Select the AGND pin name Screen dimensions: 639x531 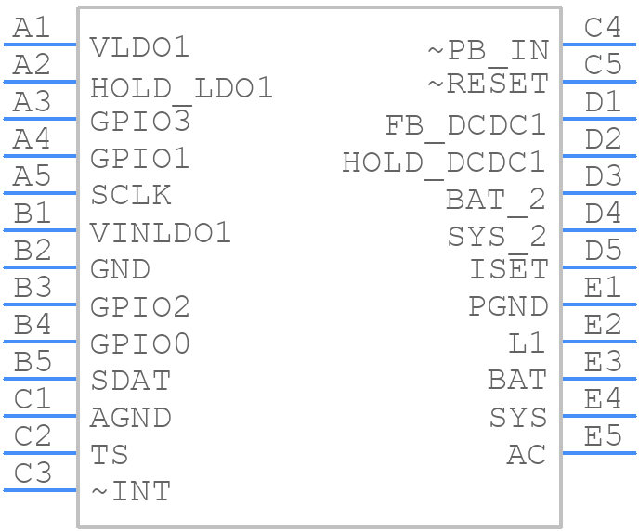pos(131,418)
